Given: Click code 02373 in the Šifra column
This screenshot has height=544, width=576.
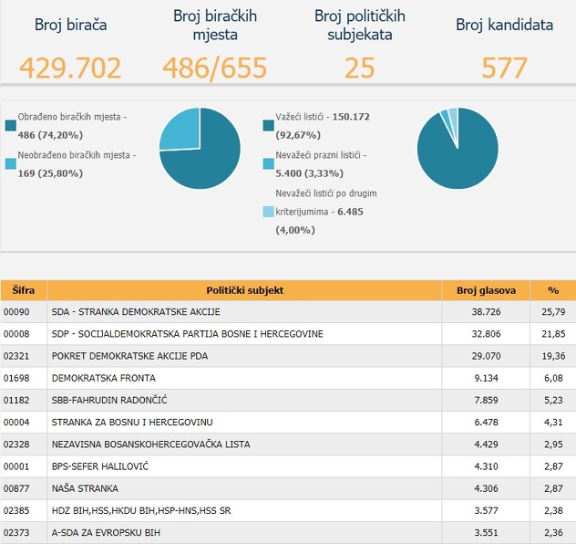Looking at the screenshot, I should point(16,533).
